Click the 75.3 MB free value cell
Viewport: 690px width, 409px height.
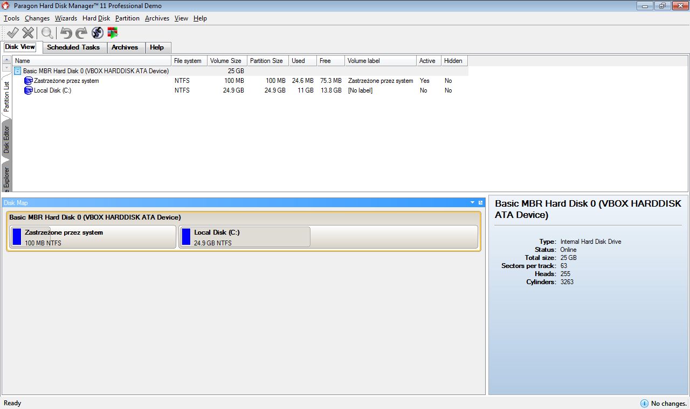pos(330,81)
